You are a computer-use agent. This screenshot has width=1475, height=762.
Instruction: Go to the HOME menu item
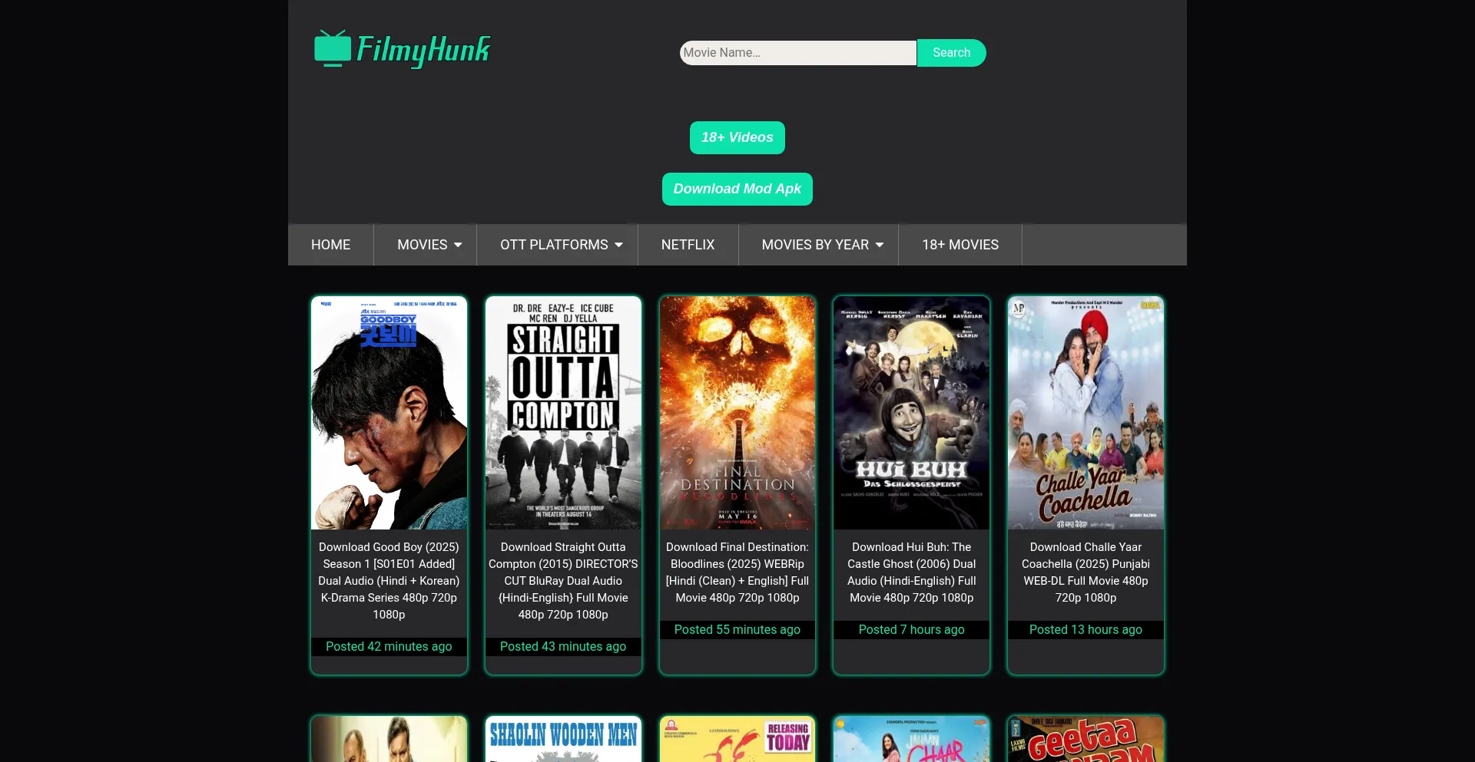click(330, 245)
